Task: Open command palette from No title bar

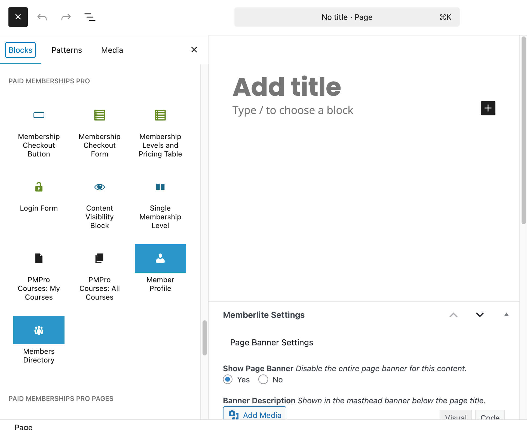Action: [347, 17]
